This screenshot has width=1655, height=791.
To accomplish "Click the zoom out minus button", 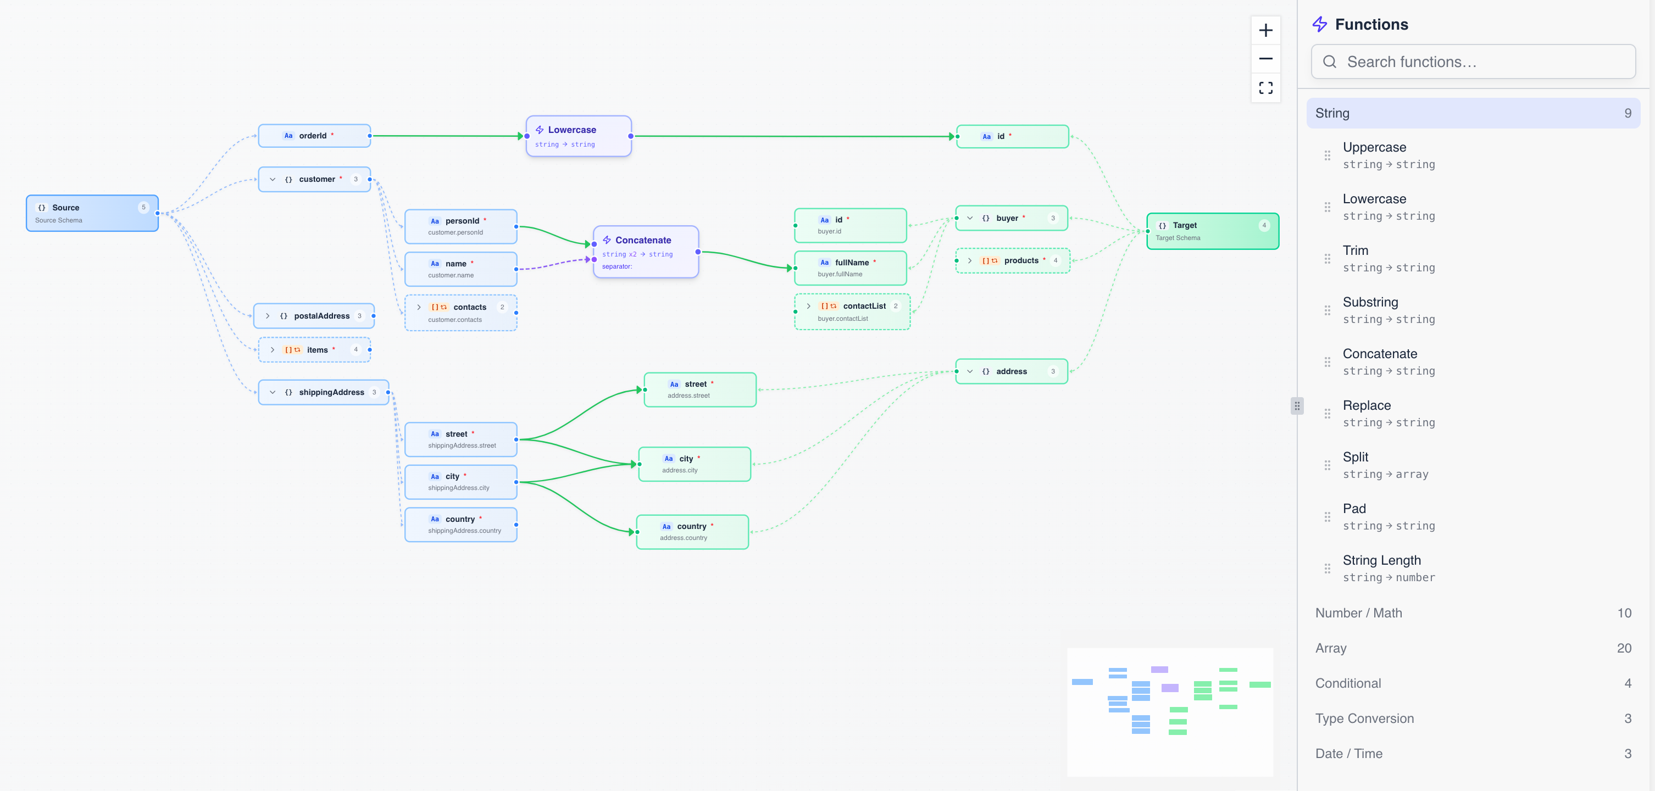I will click(1265, 58).
